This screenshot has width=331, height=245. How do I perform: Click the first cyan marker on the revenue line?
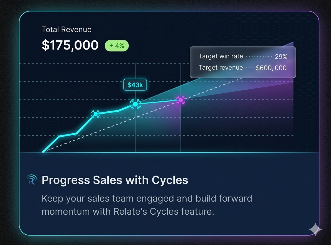[x=95, y=113]
